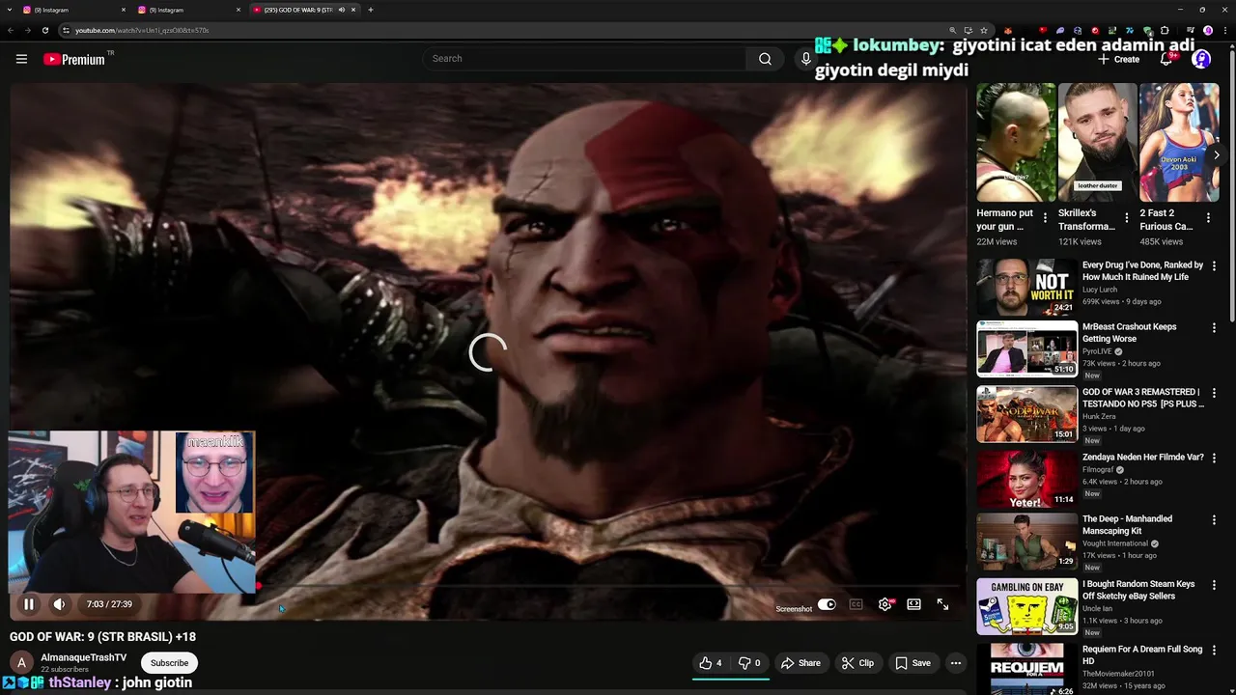This screenshot has width=1236, height=695.
Task: Pause the video
Action: point(29,604)
